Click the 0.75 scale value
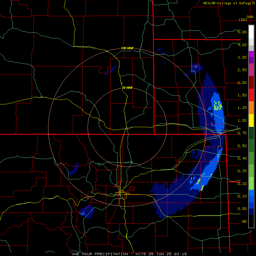This screenshot has height=256, width=256. coord(242,133)
